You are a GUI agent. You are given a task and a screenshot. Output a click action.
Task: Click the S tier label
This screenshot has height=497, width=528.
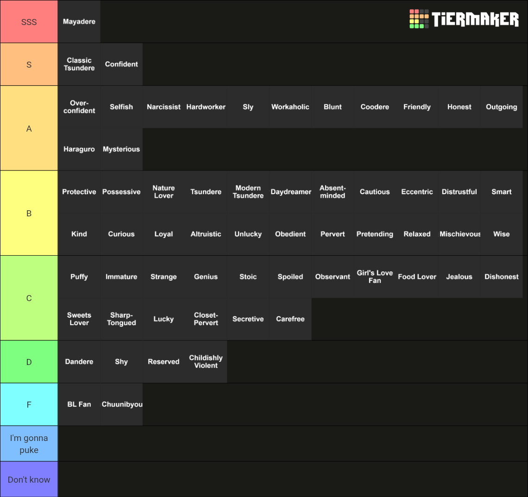(29, 64)
